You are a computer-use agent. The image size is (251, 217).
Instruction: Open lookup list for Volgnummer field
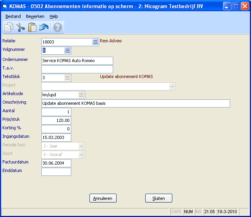tap(67, 51)
